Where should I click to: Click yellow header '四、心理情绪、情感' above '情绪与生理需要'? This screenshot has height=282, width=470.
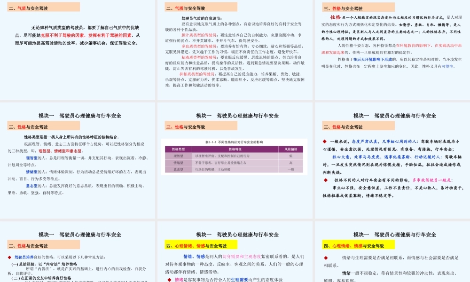[358, 245]
